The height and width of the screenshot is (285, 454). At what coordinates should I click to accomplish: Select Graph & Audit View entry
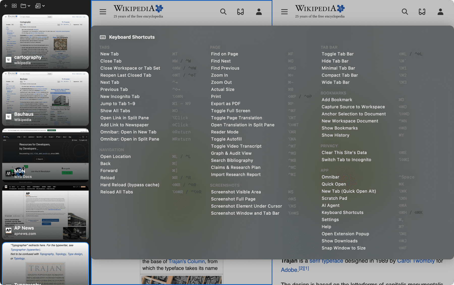point(261,153)
